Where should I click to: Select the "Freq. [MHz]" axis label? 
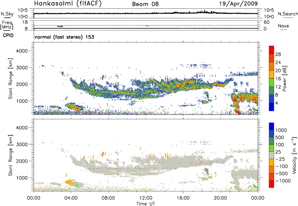point(7,25)
